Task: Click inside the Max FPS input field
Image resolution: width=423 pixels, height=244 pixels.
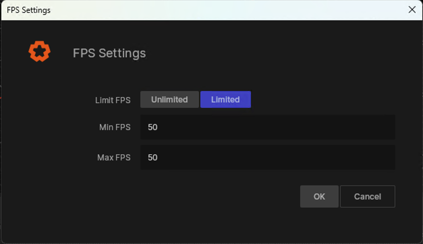Action: (267, 157)
